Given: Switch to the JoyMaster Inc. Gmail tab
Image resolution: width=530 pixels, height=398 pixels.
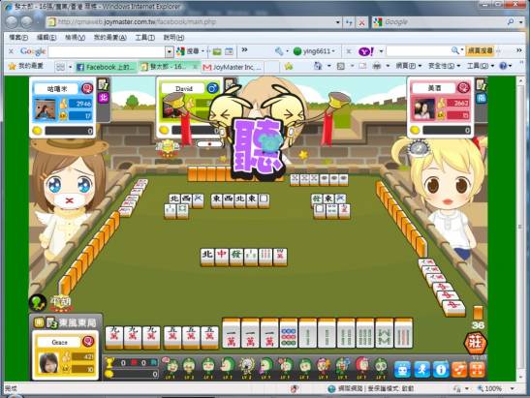Looking at the screenshot, I should point(233,67).
